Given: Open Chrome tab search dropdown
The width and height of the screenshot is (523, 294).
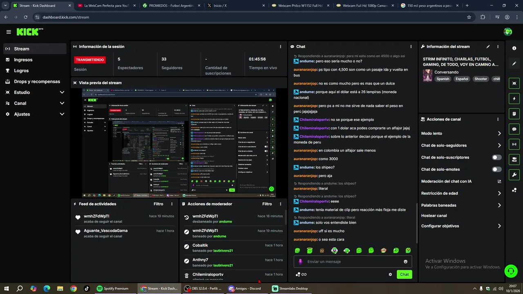Looking at the screenshot, I should click(x=5, y=6).
